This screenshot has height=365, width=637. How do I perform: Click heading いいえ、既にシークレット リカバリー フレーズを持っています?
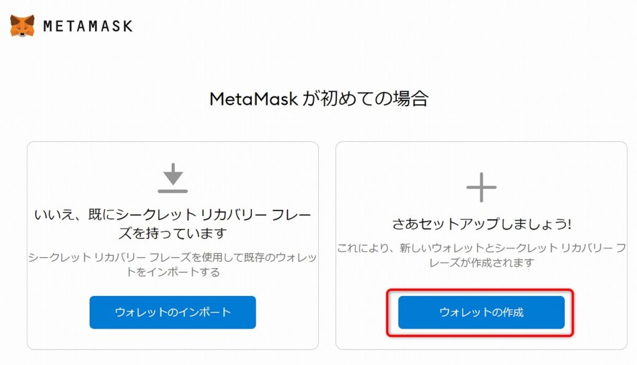[x=173, y=223]
